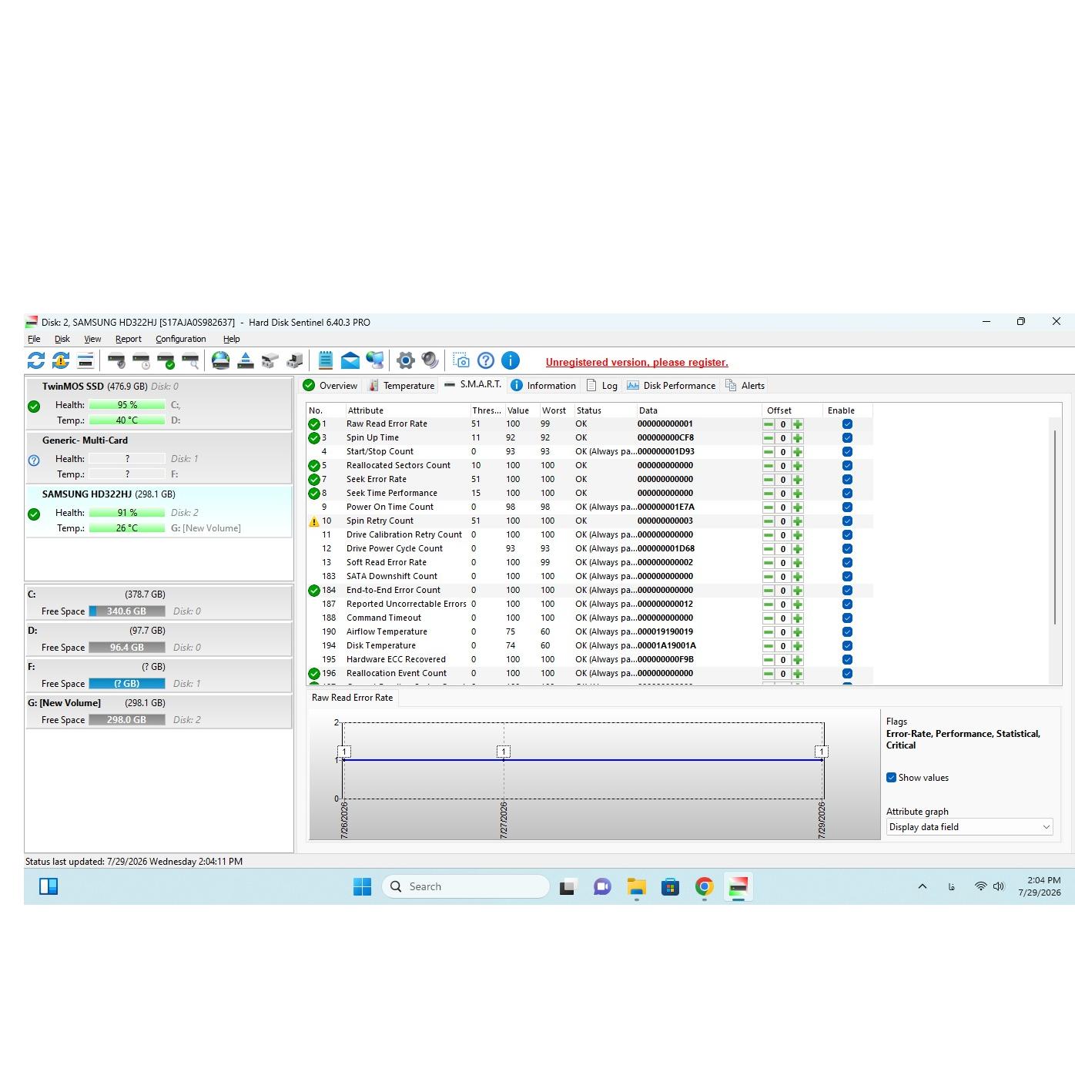
Task: Open the Alerts tab
Action: point(745,386)
